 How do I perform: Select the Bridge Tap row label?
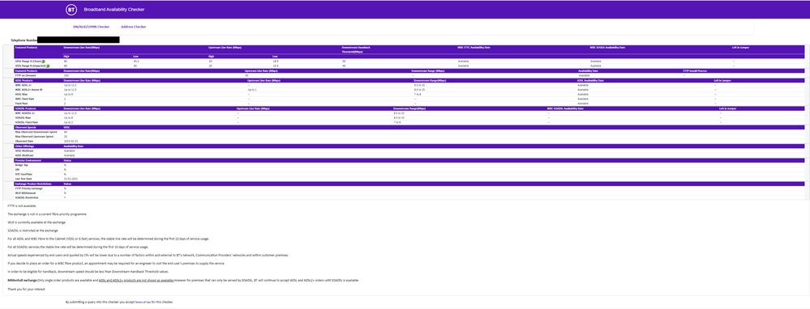21,165
